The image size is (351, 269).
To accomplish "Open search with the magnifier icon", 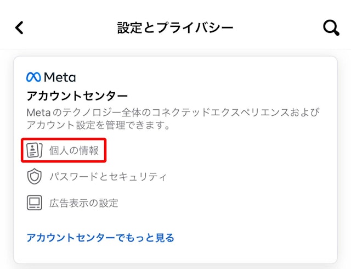I will [x=331, y=27].
